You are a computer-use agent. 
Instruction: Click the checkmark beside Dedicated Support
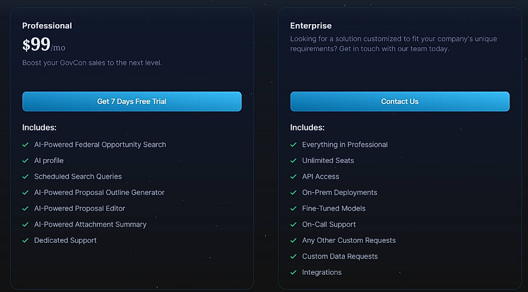(25, 240)
